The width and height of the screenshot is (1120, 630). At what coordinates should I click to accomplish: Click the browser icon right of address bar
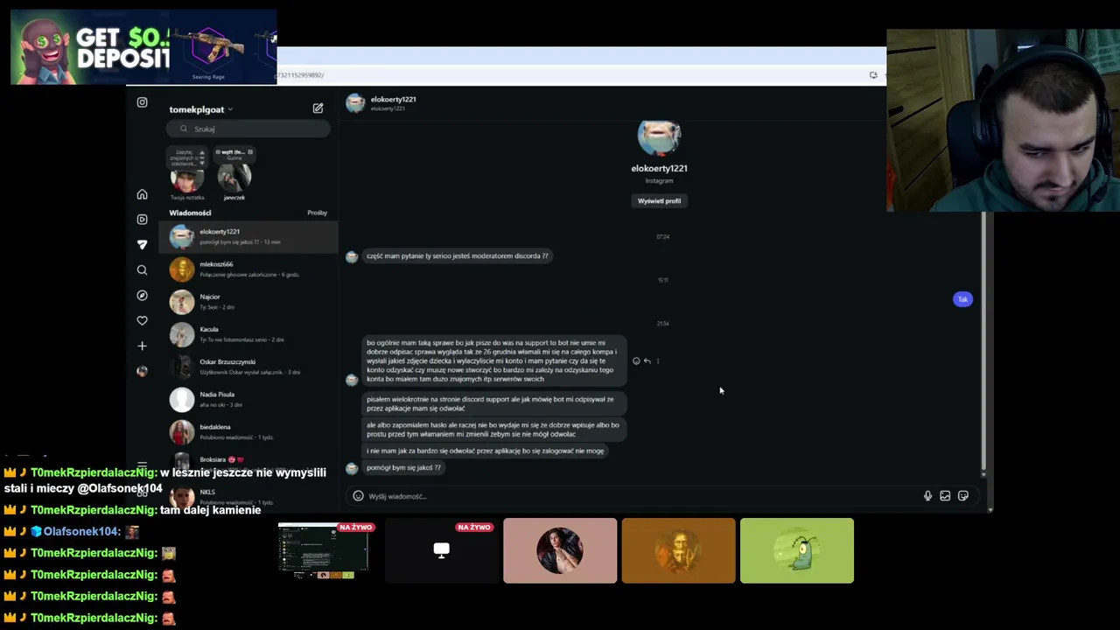tap(873, 75)
